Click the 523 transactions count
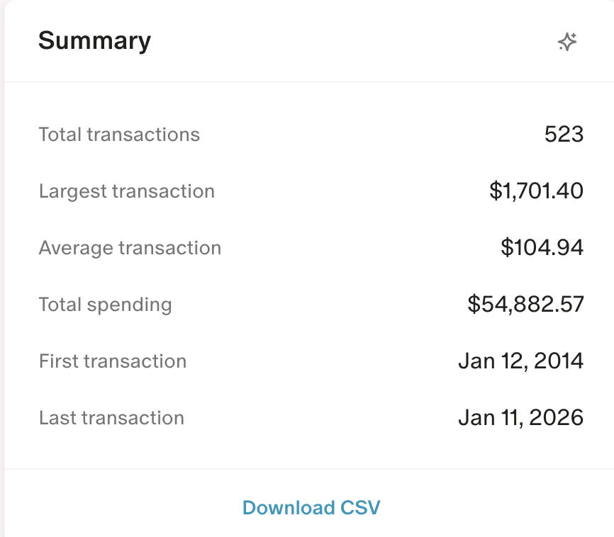Screen dimensions: 614x537 564,135
